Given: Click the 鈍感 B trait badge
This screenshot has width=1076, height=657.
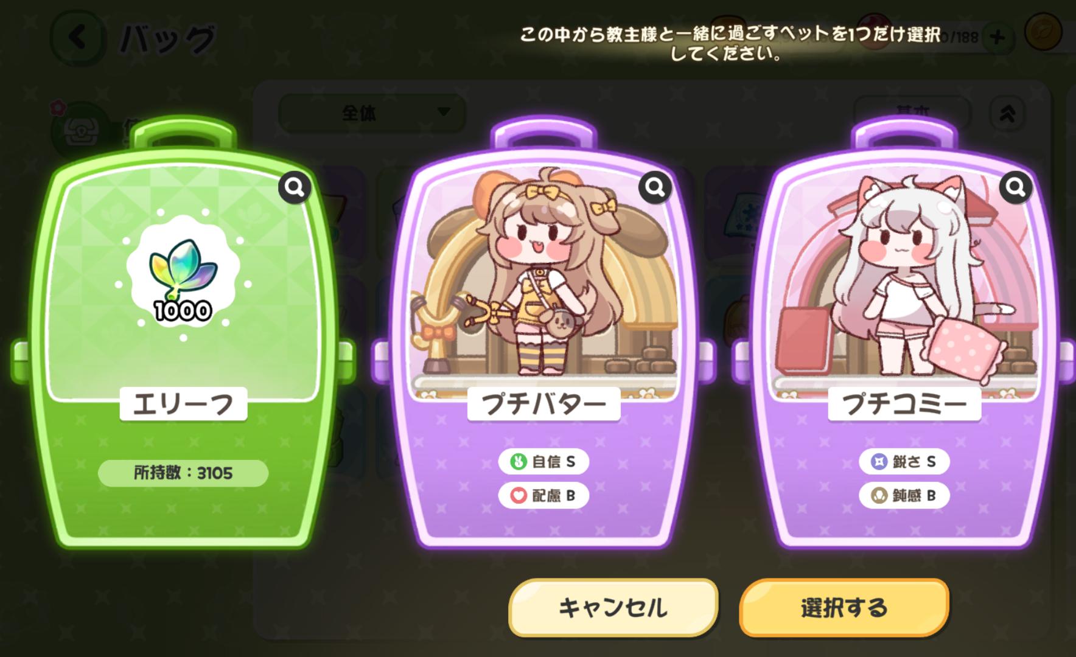Looking at the screenshot, I should click(904, 496).
